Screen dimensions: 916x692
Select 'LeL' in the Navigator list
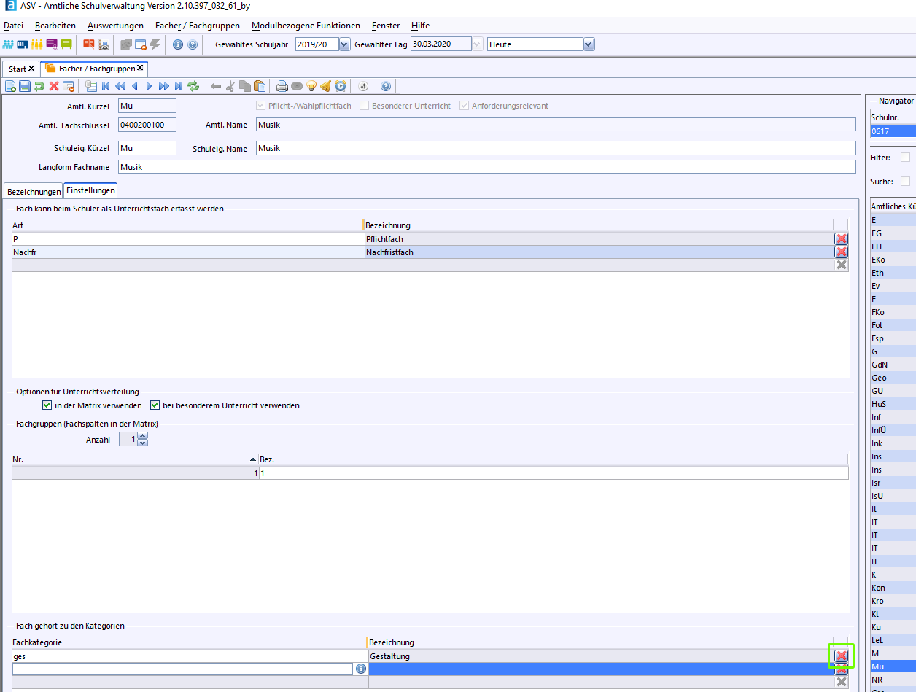pos(893,640)
